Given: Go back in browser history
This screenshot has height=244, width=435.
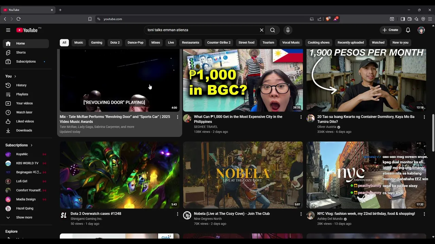Looking at the screenshot, I should 5,19.
